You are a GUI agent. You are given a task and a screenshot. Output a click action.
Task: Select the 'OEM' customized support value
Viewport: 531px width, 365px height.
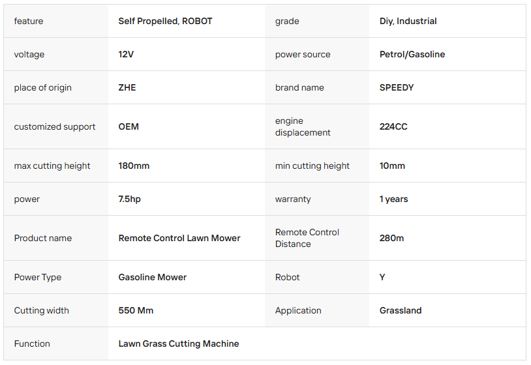click(x=129, y=126)
